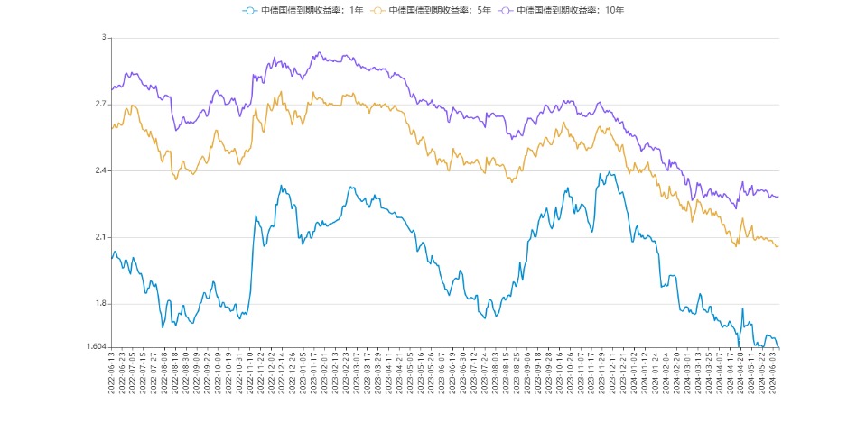Click the 2.4 y-axis tick label
866x432 pixels.
pos(100,171)
